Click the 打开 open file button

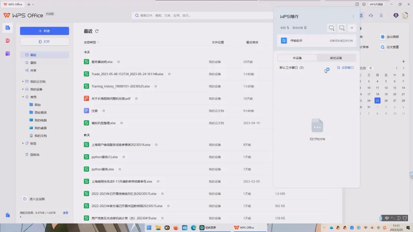[44, 42]
